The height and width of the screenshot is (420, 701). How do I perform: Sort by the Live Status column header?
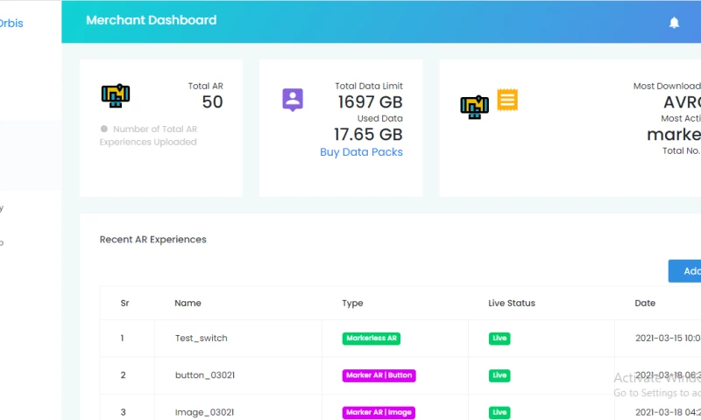(x=512, y=303)
